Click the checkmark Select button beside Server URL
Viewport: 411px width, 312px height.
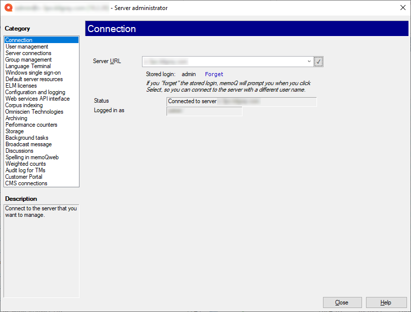coord(318,62)
